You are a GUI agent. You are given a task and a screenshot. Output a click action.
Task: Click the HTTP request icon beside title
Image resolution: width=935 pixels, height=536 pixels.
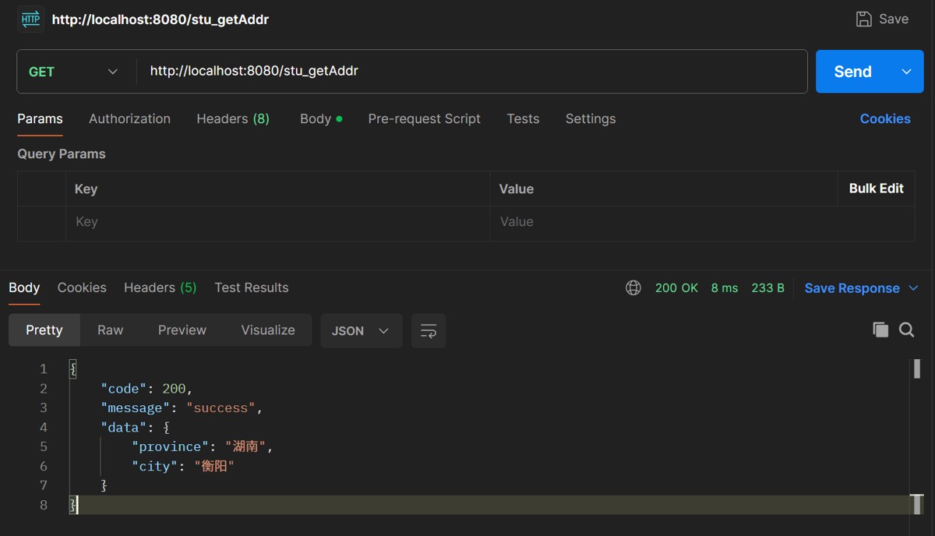30,19
